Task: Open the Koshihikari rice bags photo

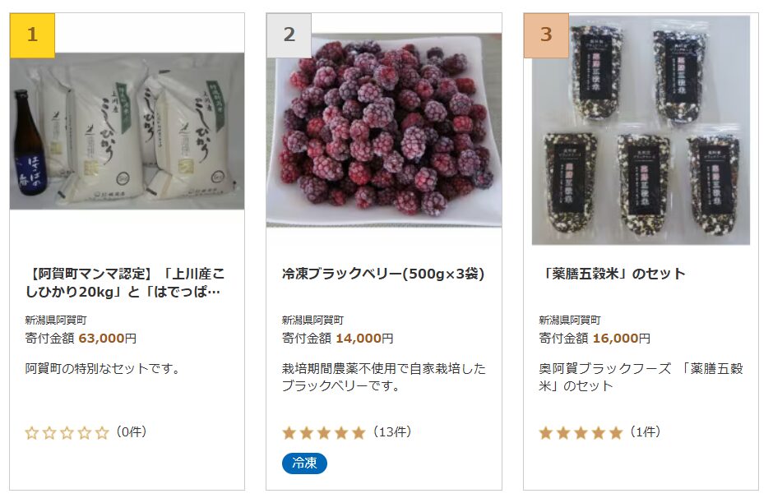Action: click(127, 131)
